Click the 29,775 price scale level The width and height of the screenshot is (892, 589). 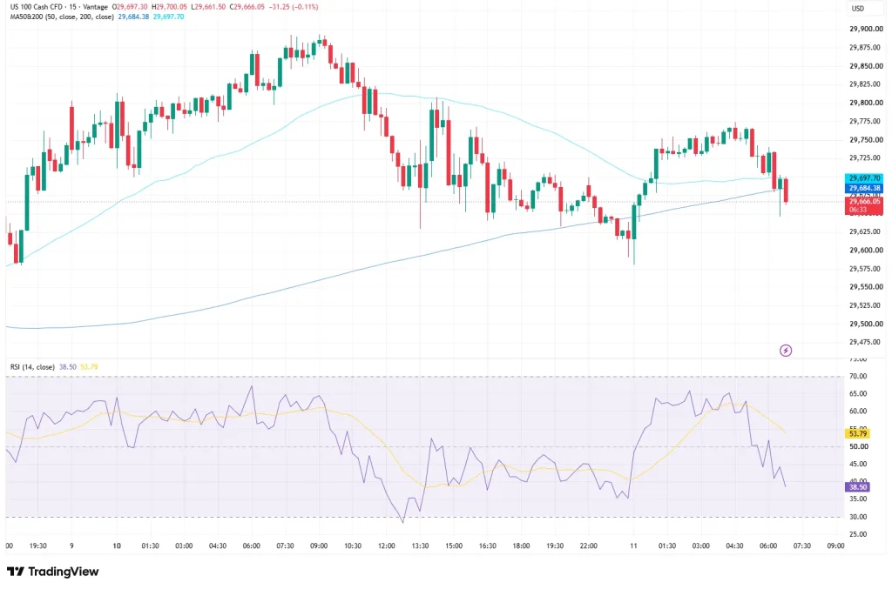click(866, 121)
